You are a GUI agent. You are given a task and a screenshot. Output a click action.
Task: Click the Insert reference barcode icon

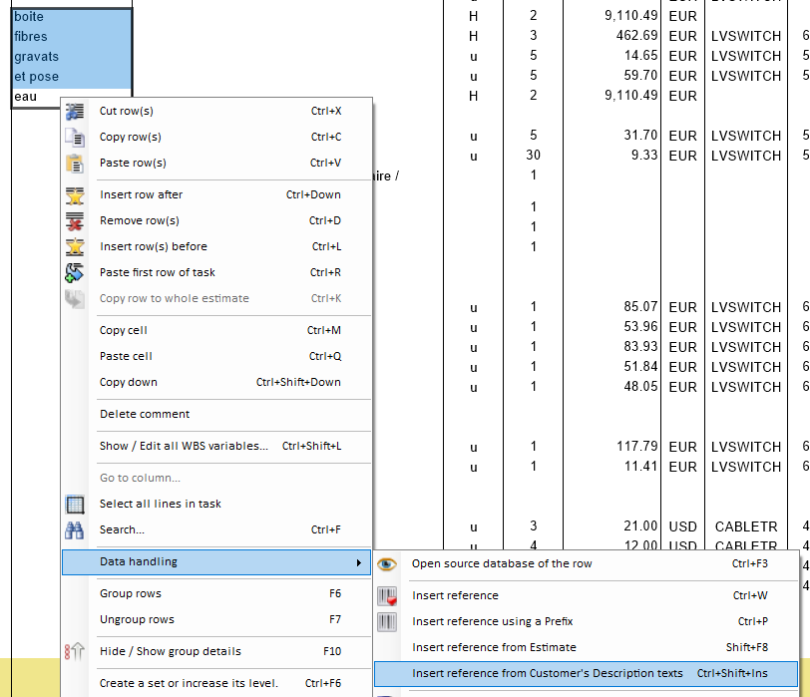387,596
